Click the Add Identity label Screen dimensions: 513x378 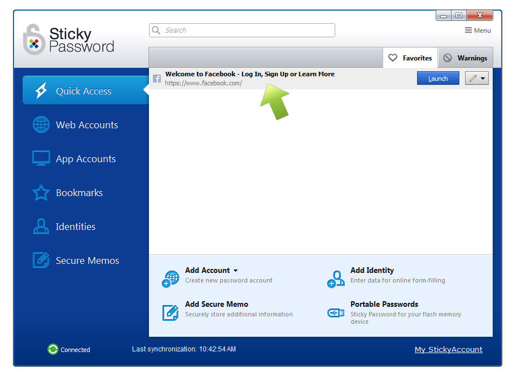point(372,270)
